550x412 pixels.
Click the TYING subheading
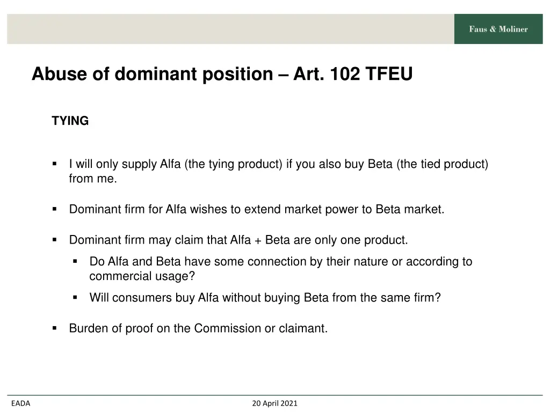point(70,121)
